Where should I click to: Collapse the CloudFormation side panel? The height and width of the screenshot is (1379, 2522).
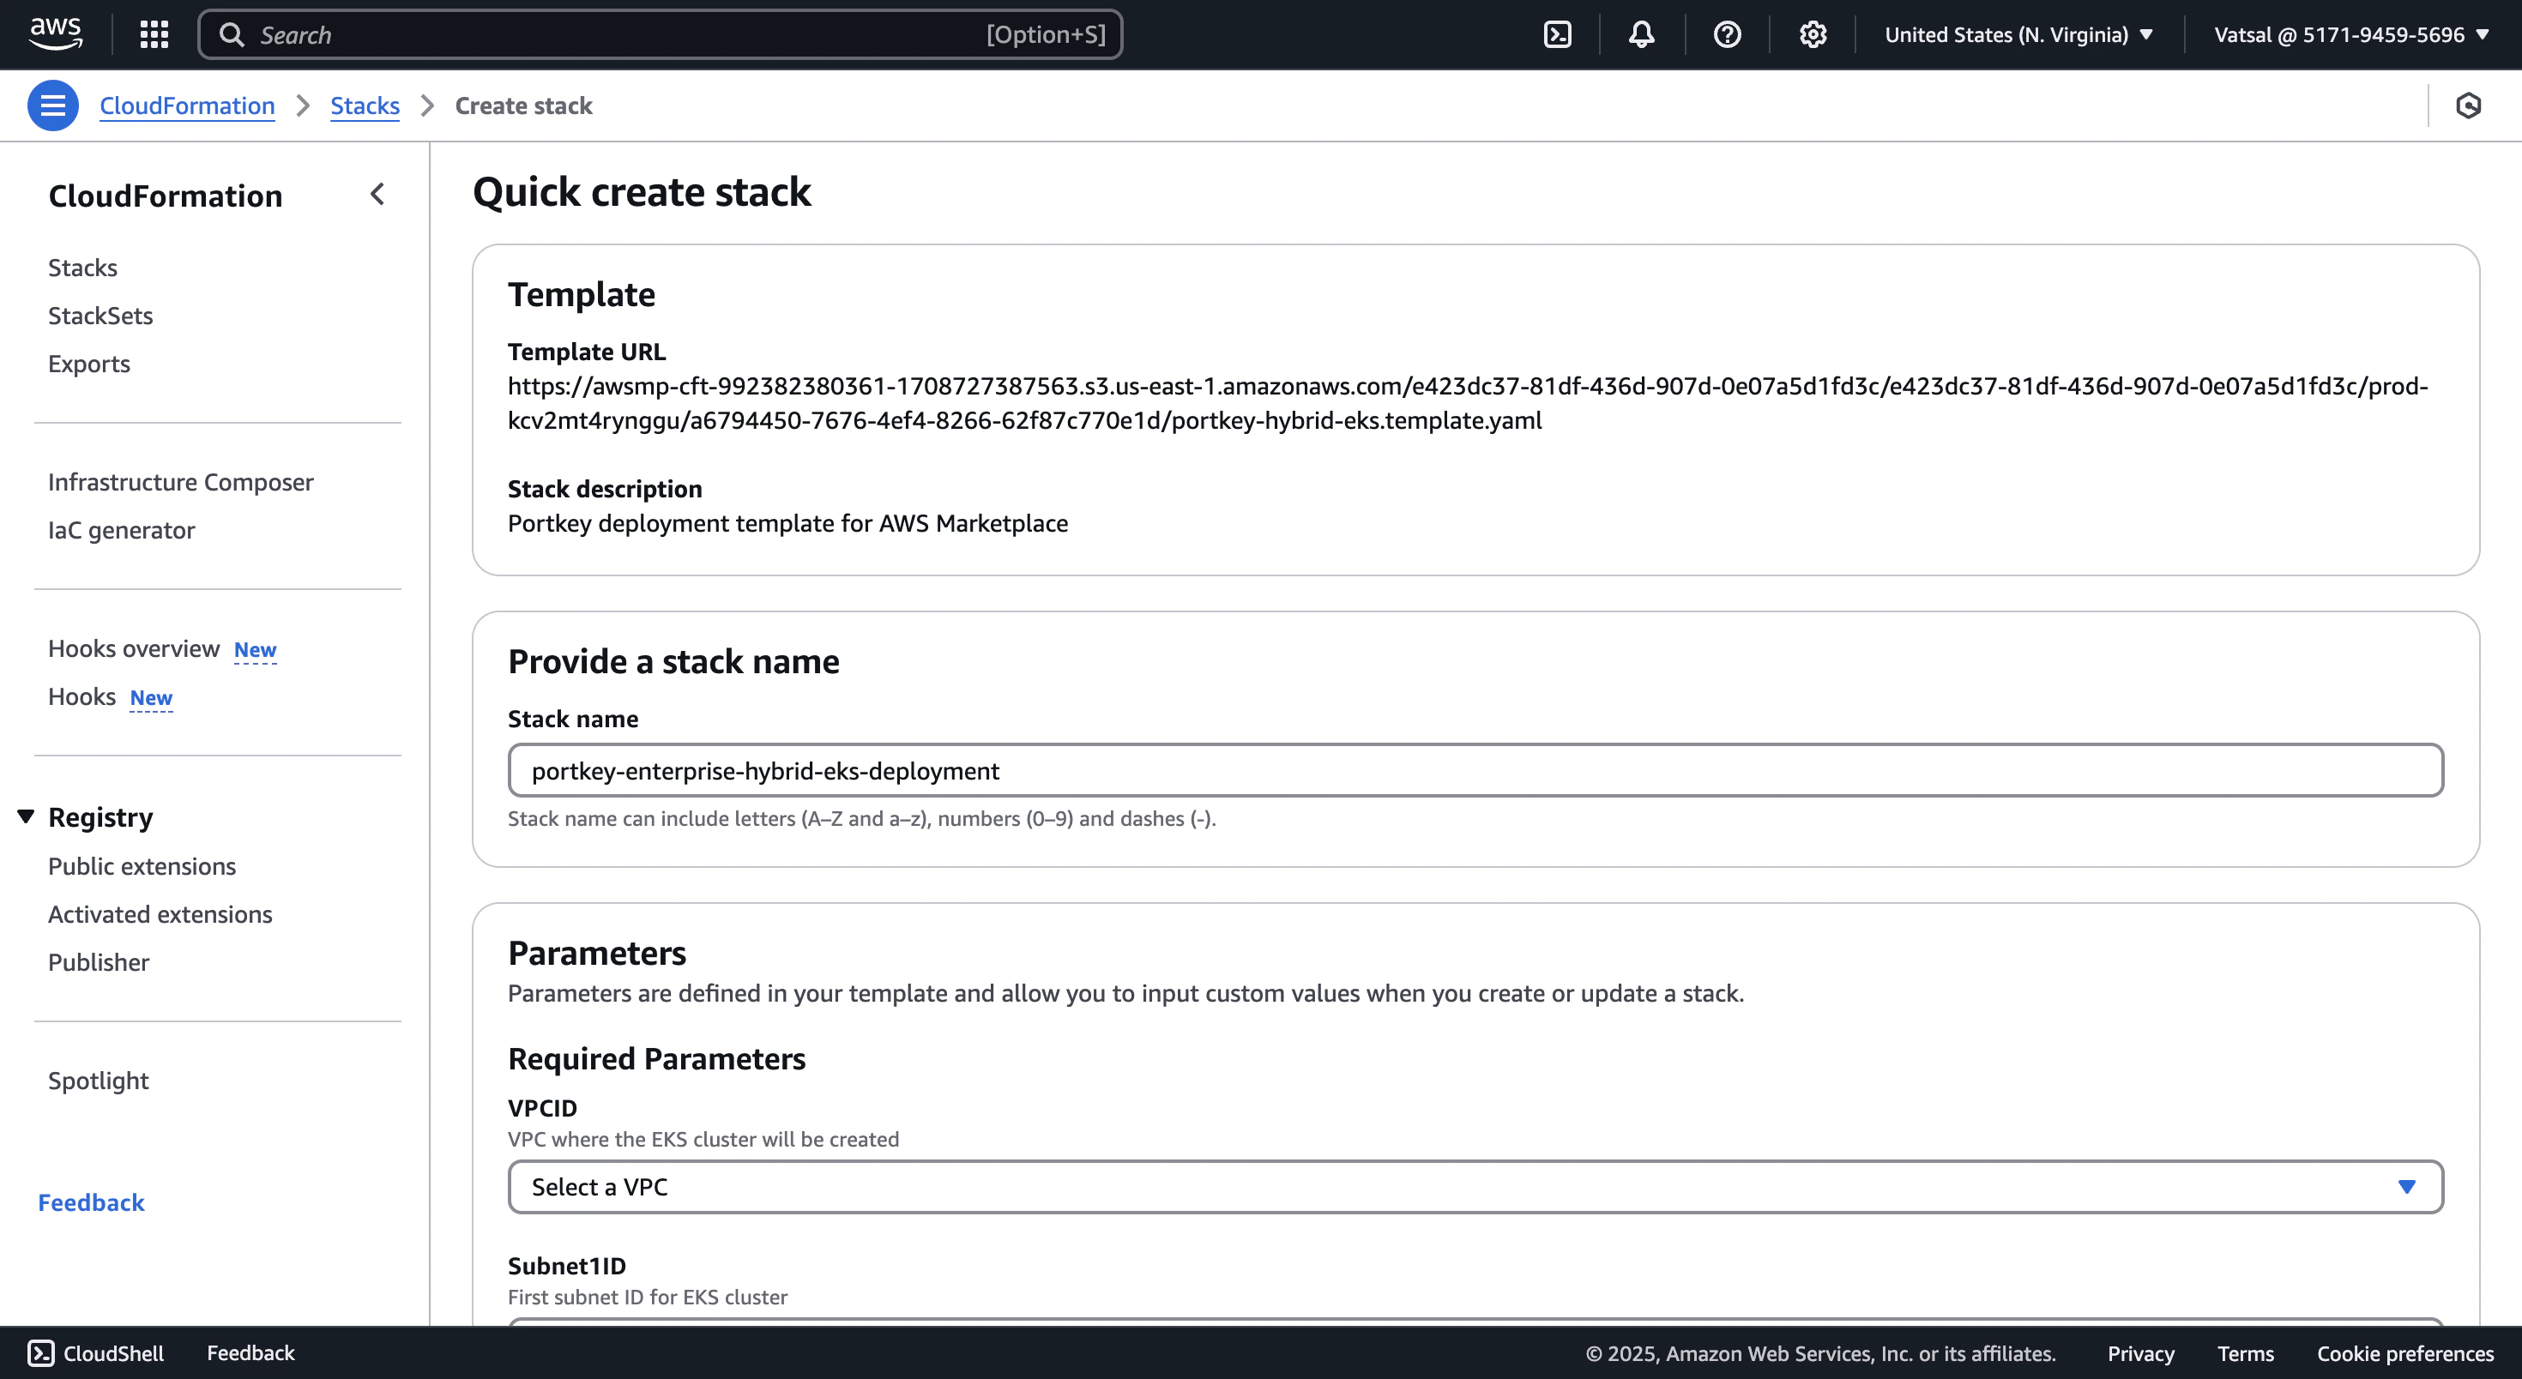[378, 195]
